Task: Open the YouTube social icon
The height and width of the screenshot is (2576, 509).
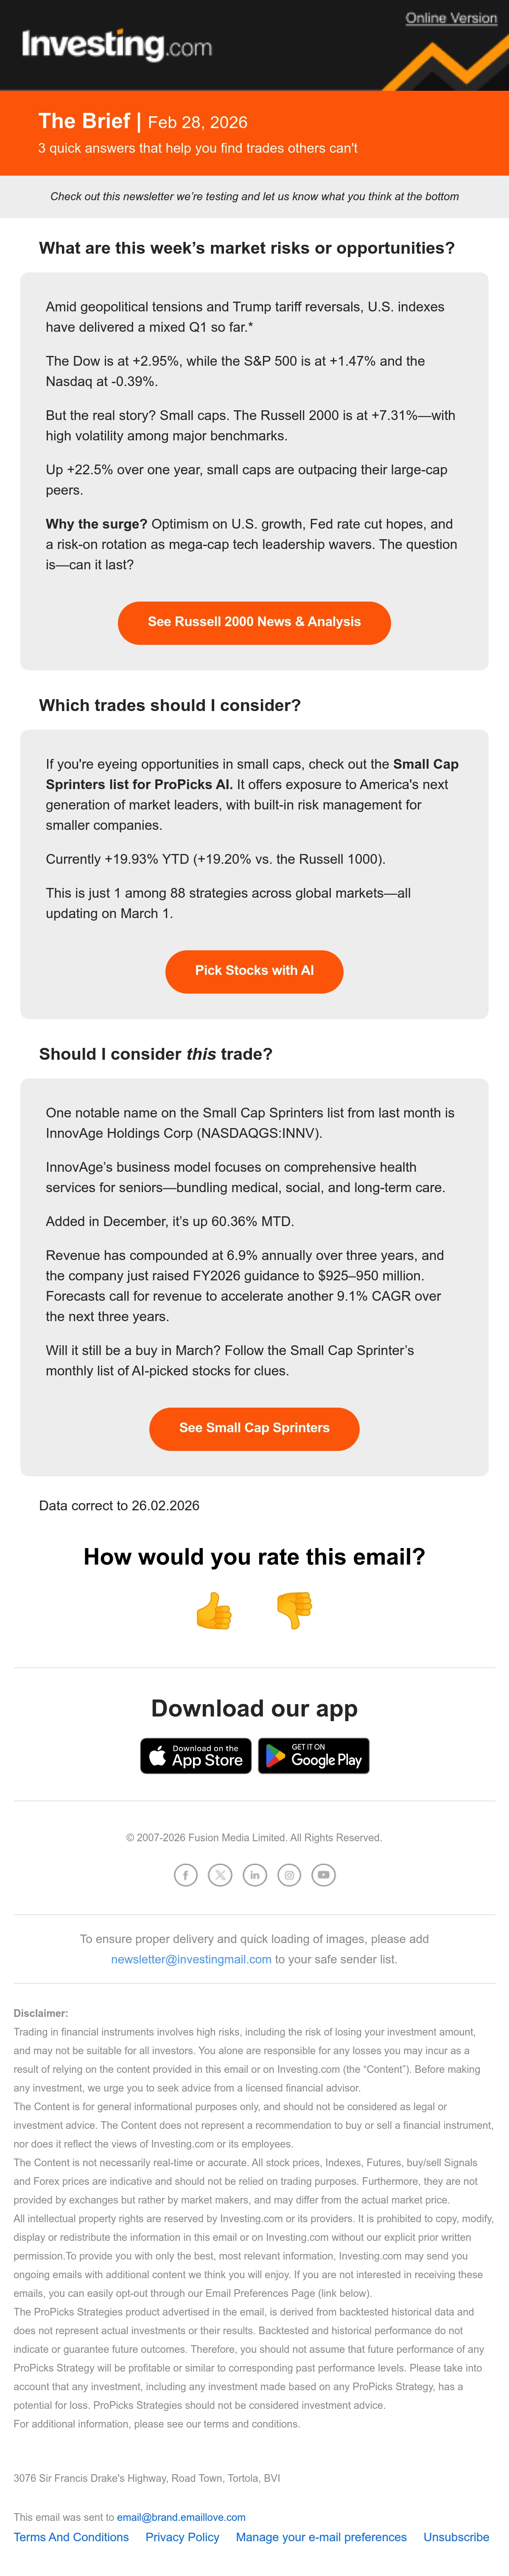Action: coord(323,1875)
